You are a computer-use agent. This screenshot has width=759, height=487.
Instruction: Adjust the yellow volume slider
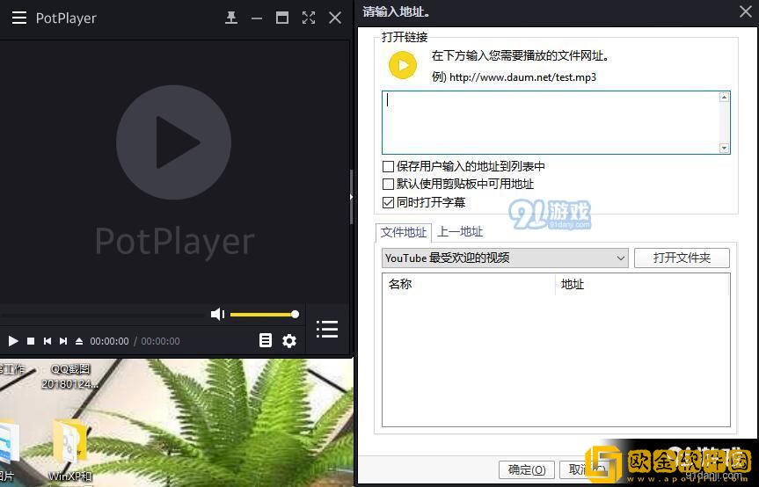click(x=265, y=315)
